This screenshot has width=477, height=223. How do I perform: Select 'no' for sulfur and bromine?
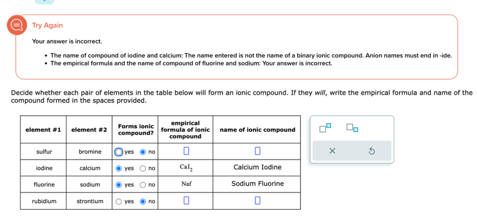pyautogui.click(x=143, y=152)
